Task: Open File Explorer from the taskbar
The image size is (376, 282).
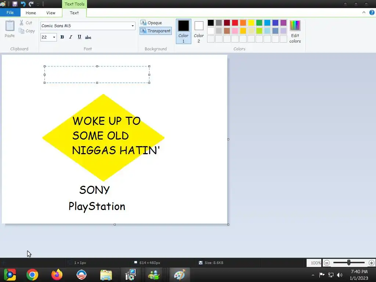Action: pos(106,275)
